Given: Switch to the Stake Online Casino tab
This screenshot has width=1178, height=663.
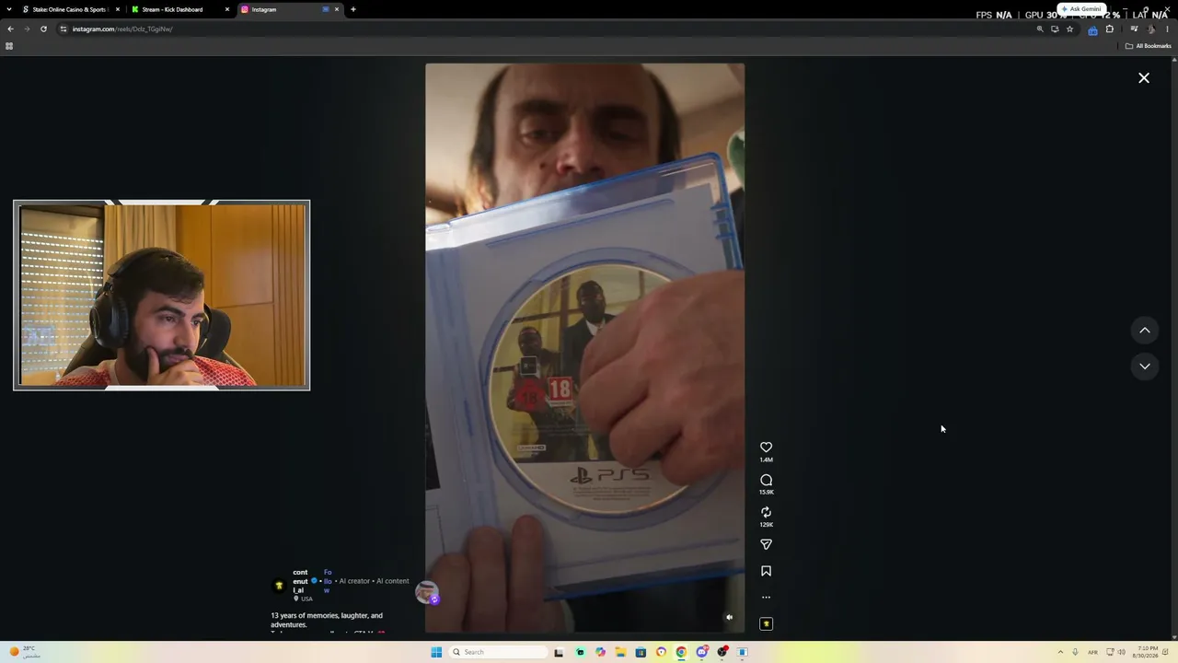Looking at the screenshot, I should (70, 9).
